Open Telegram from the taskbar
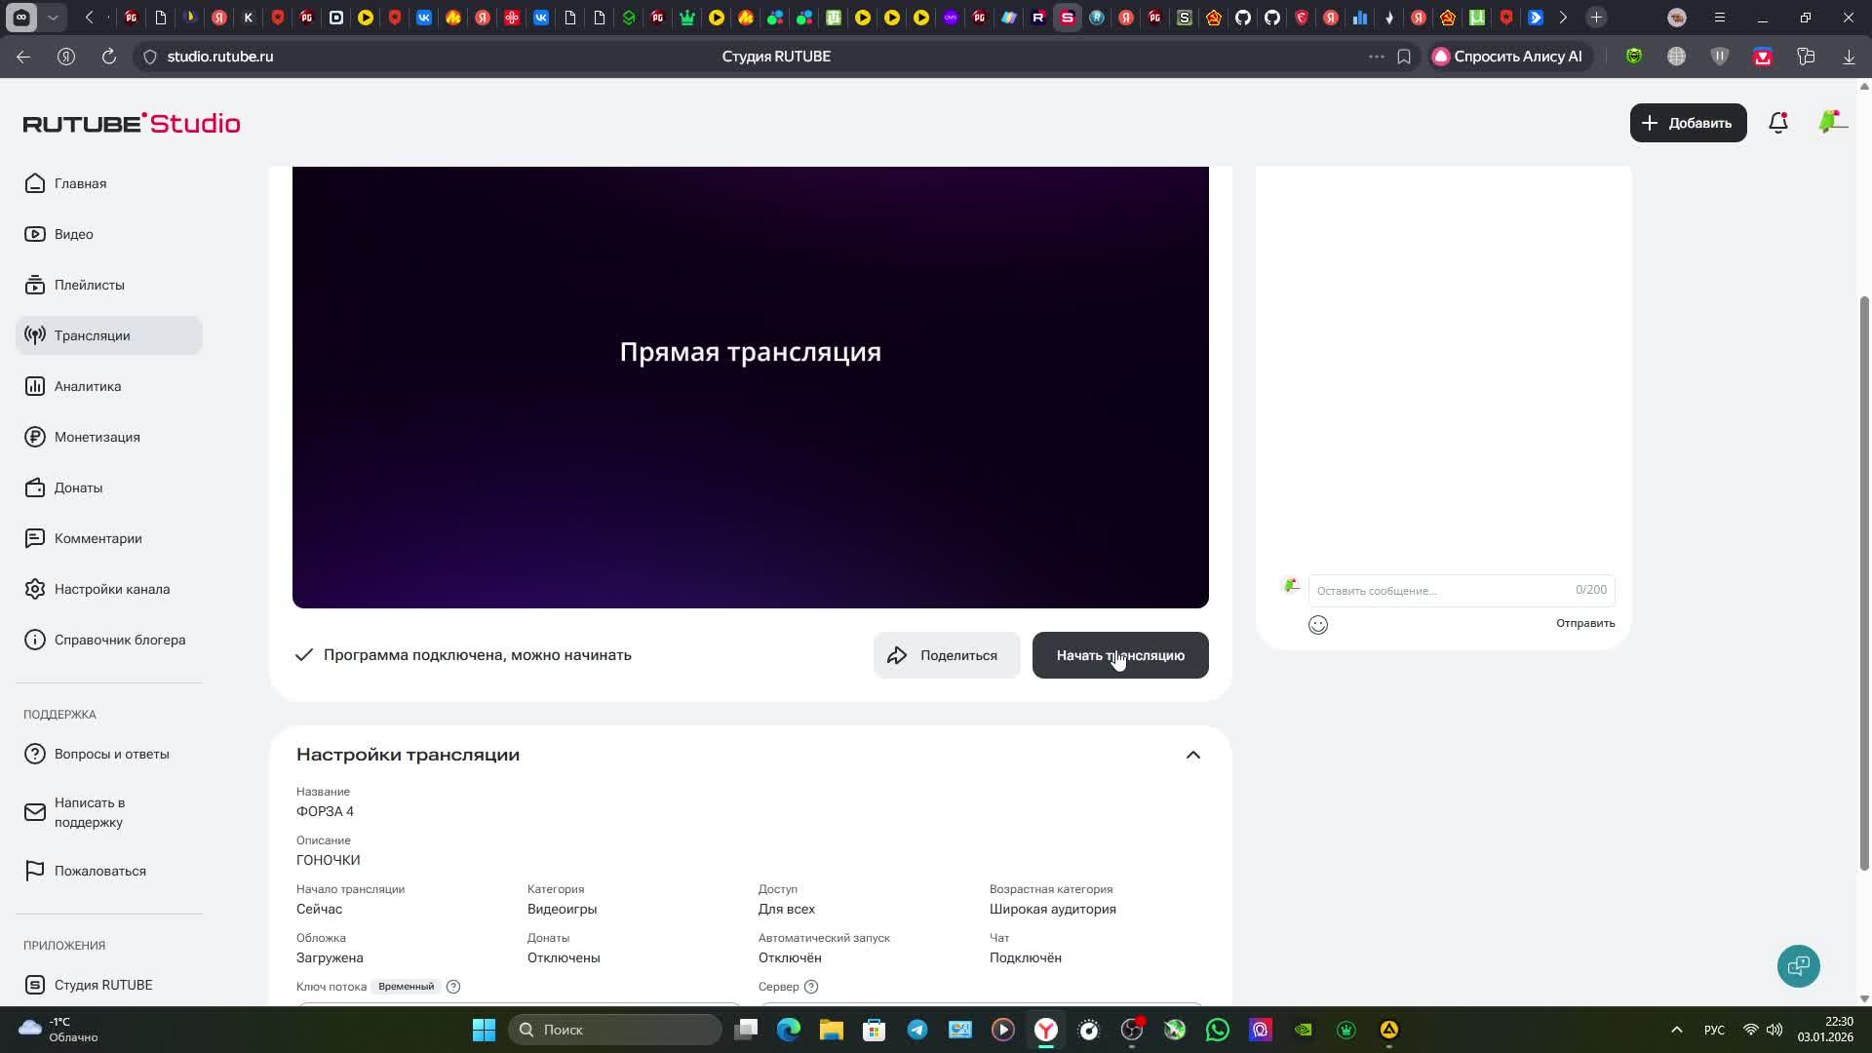1872x1053 pixels. click(917, 1030)
